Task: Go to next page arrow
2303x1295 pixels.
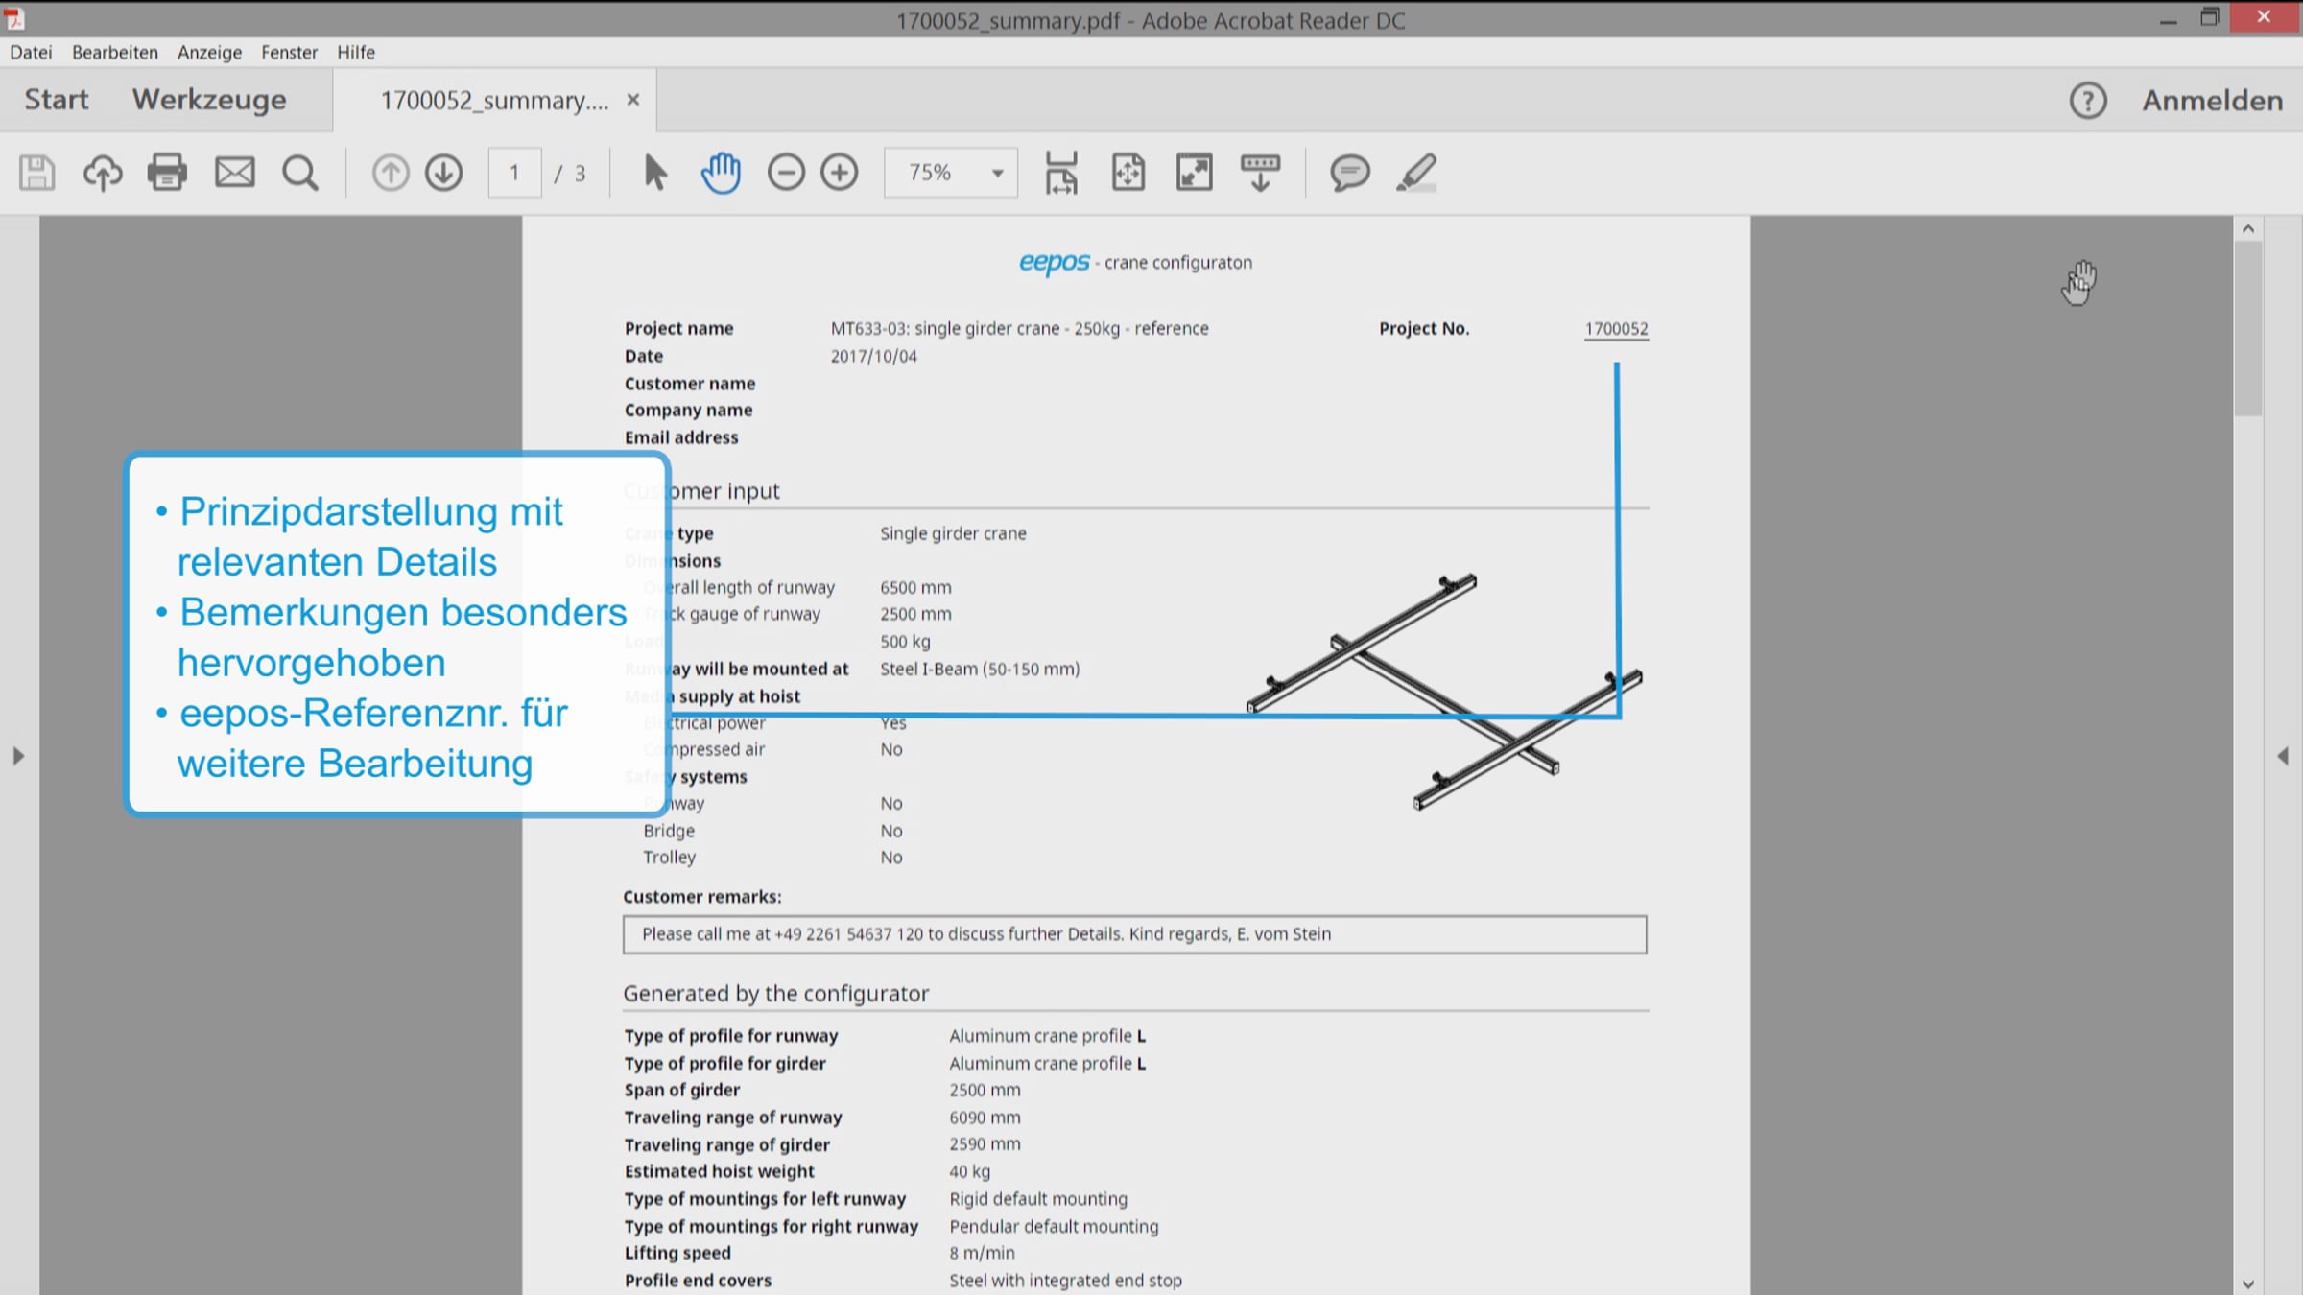Action: pyautogui.click(x=443, y=173)
